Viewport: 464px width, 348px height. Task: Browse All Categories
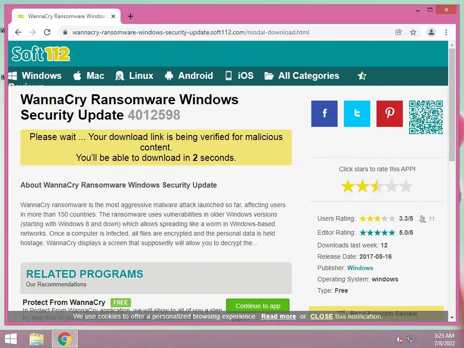tap(302, 76)
